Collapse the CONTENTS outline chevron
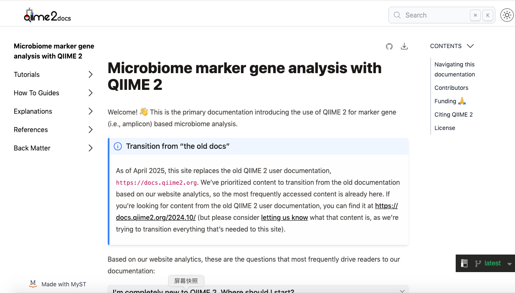This screenshot has height=293, width=515. coord(470,46)
